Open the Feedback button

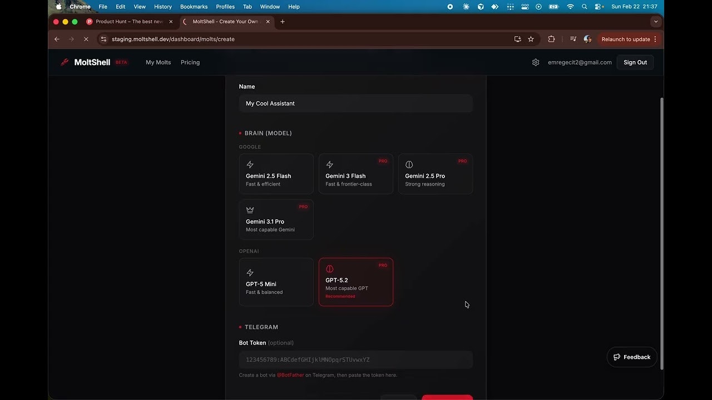coord(632,357)
